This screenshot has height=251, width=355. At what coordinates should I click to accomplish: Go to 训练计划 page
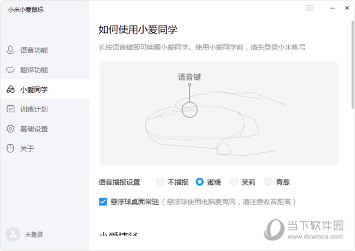pos(45,109)
